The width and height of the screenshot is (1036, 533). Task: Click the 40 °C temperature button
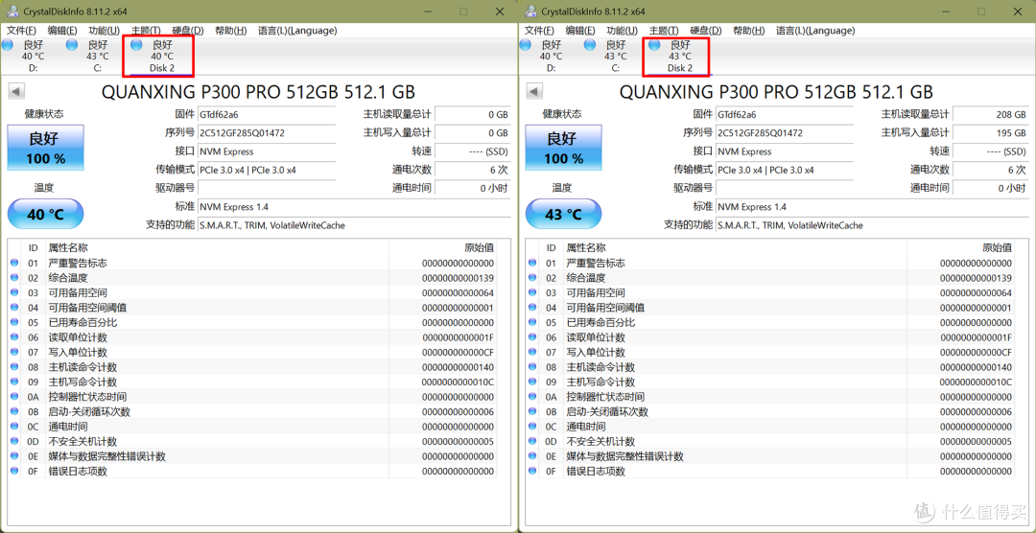click(x=46, y=215)
